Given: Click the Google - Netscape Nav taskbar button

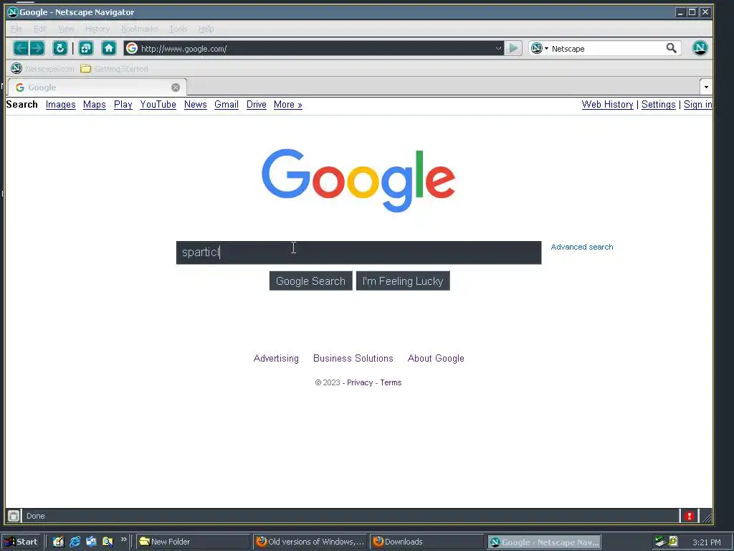Looking at the screenshot, I should 544,542.
